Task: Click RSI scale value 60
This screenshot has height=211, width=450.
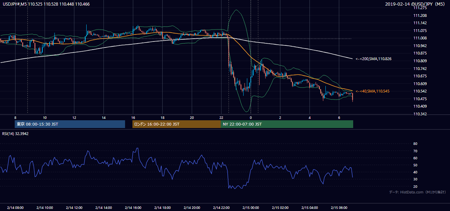Action: coord(415,158)
